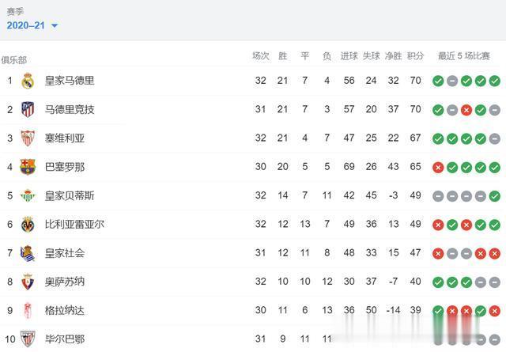Click Real Madrid's first green win icon
This screenshot has height=352, width=506.
(x=438, y=81)
